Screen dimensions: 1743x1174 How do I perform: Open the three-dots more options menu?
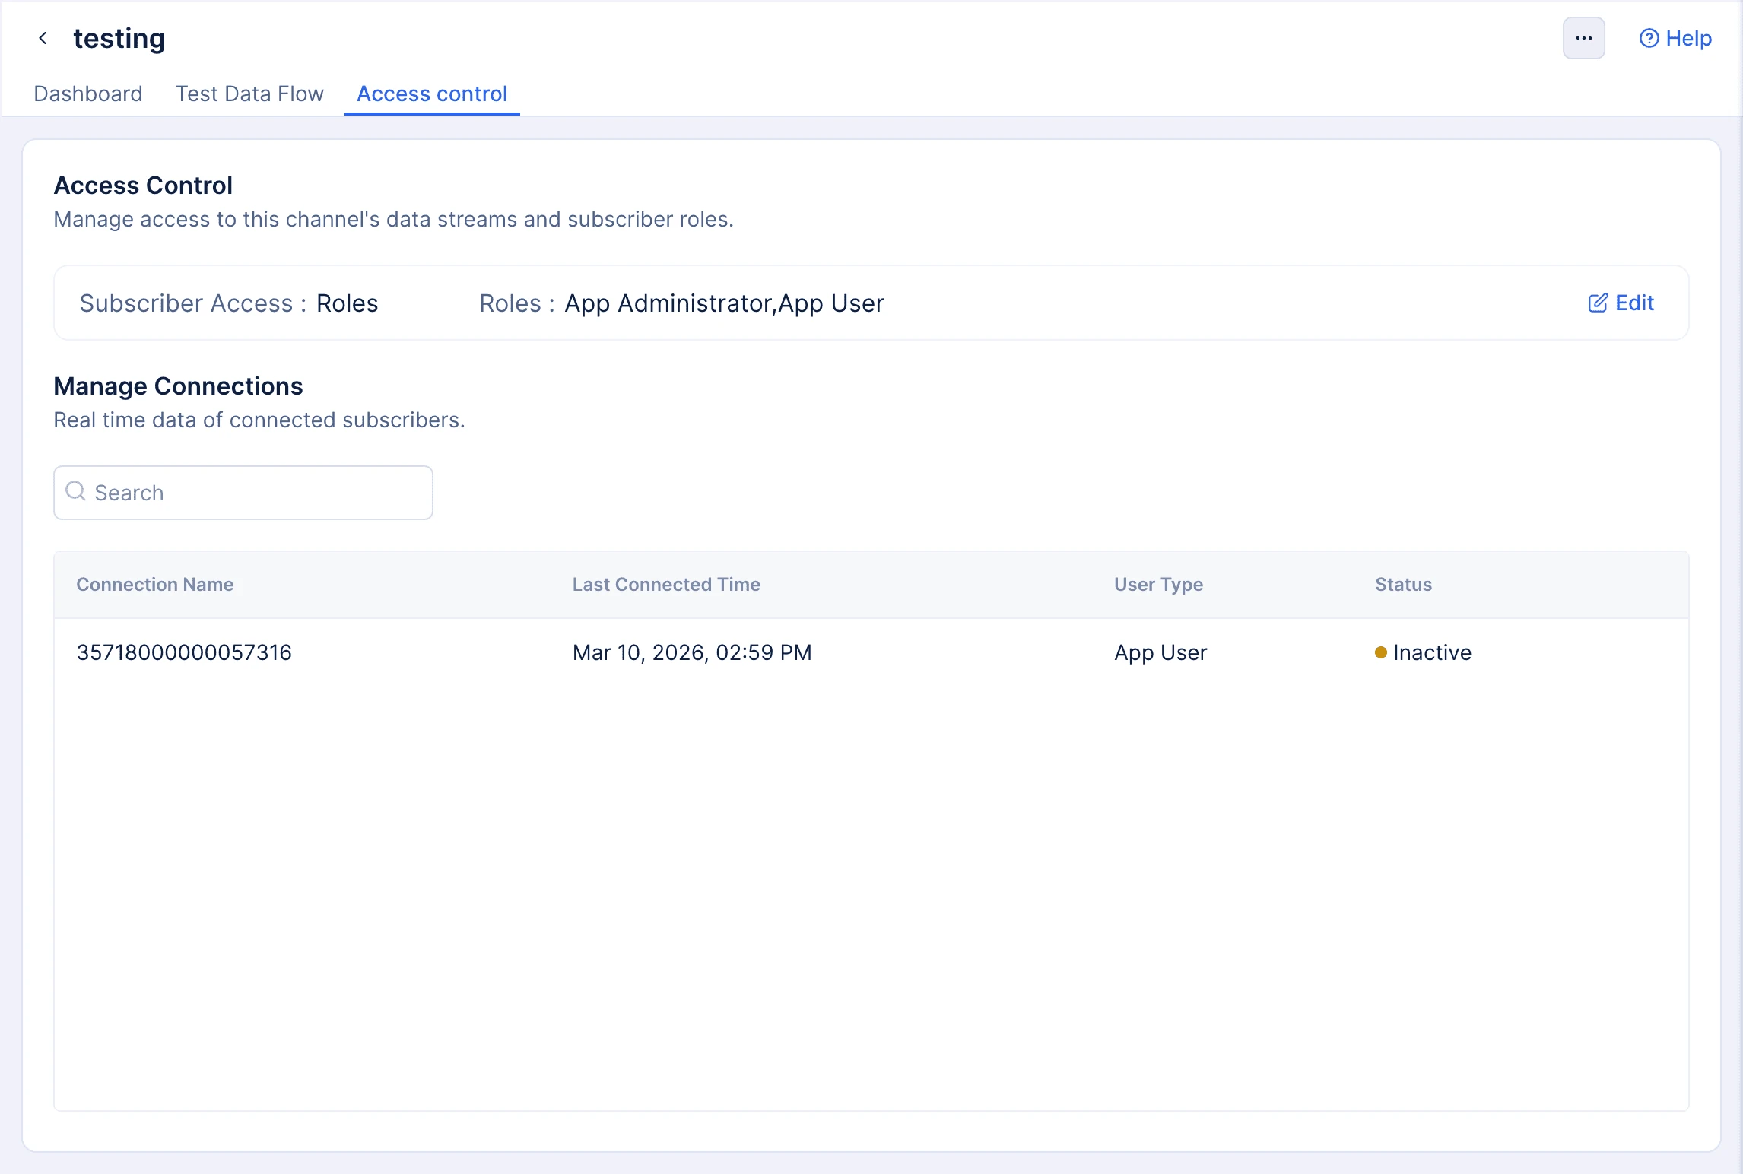pyautogui.click(x=1583, y=38)
